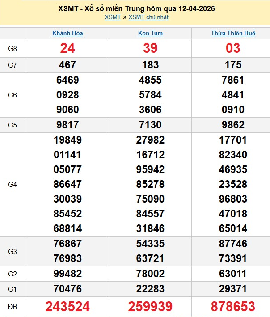
Task: Select the G7 prize row label
Action: pyautogui.click(x=13, y=65)
